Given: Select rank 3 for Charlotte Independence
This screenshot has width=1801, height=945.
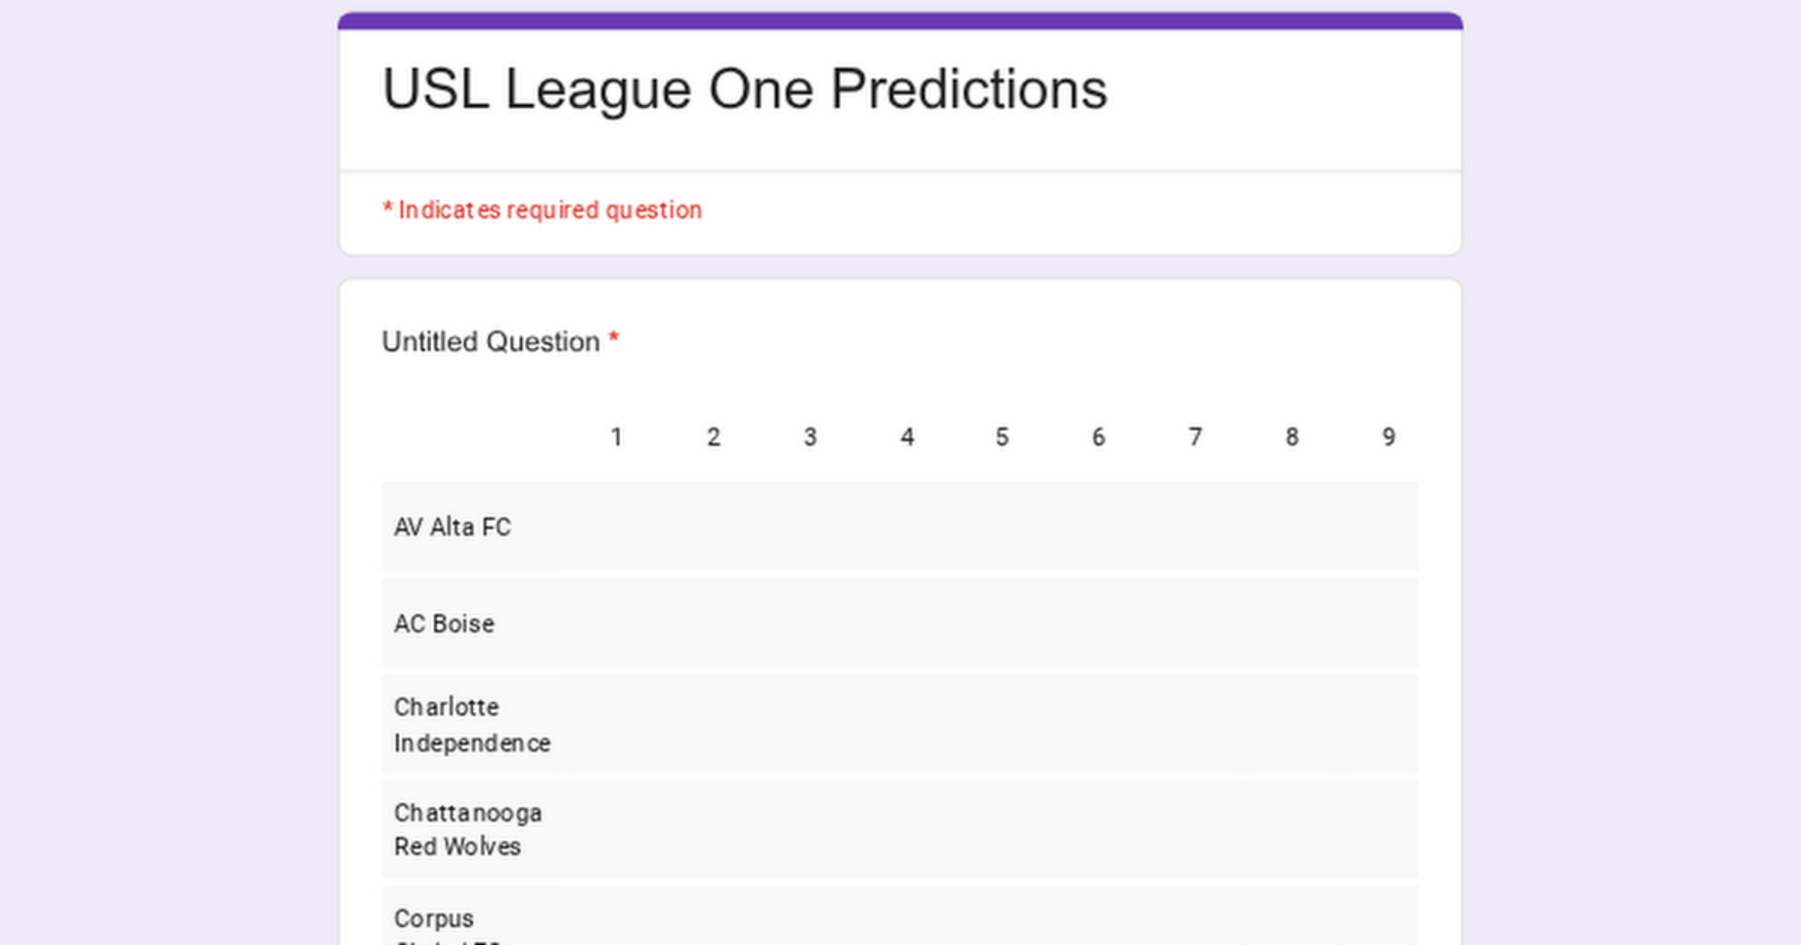Looking at the screenshot, I should [x=810, y=724].
